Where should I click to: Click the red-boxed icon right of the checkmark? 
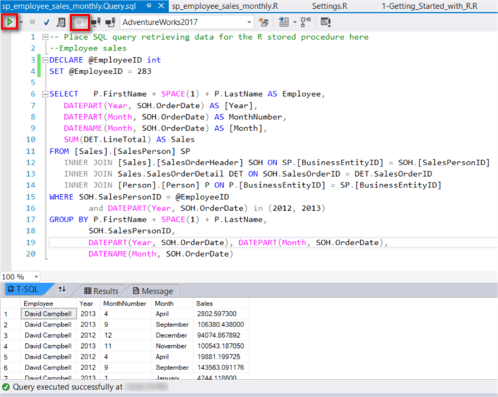click(79, 22)
